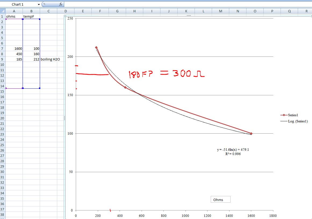Select the Log. (Series1) legend entry
The width and height of the screenshot is (312, 219).
tap(295, 121)
